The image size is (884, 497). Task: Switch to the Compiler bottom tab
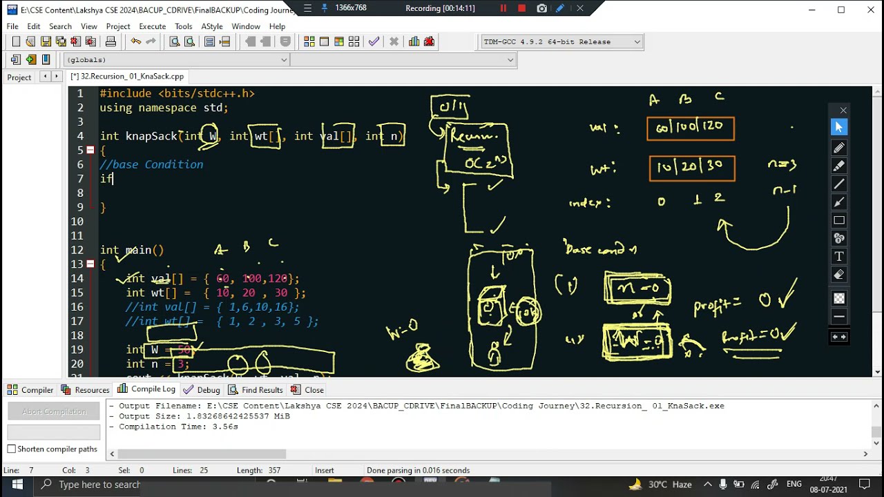click(x=30, y=389)
